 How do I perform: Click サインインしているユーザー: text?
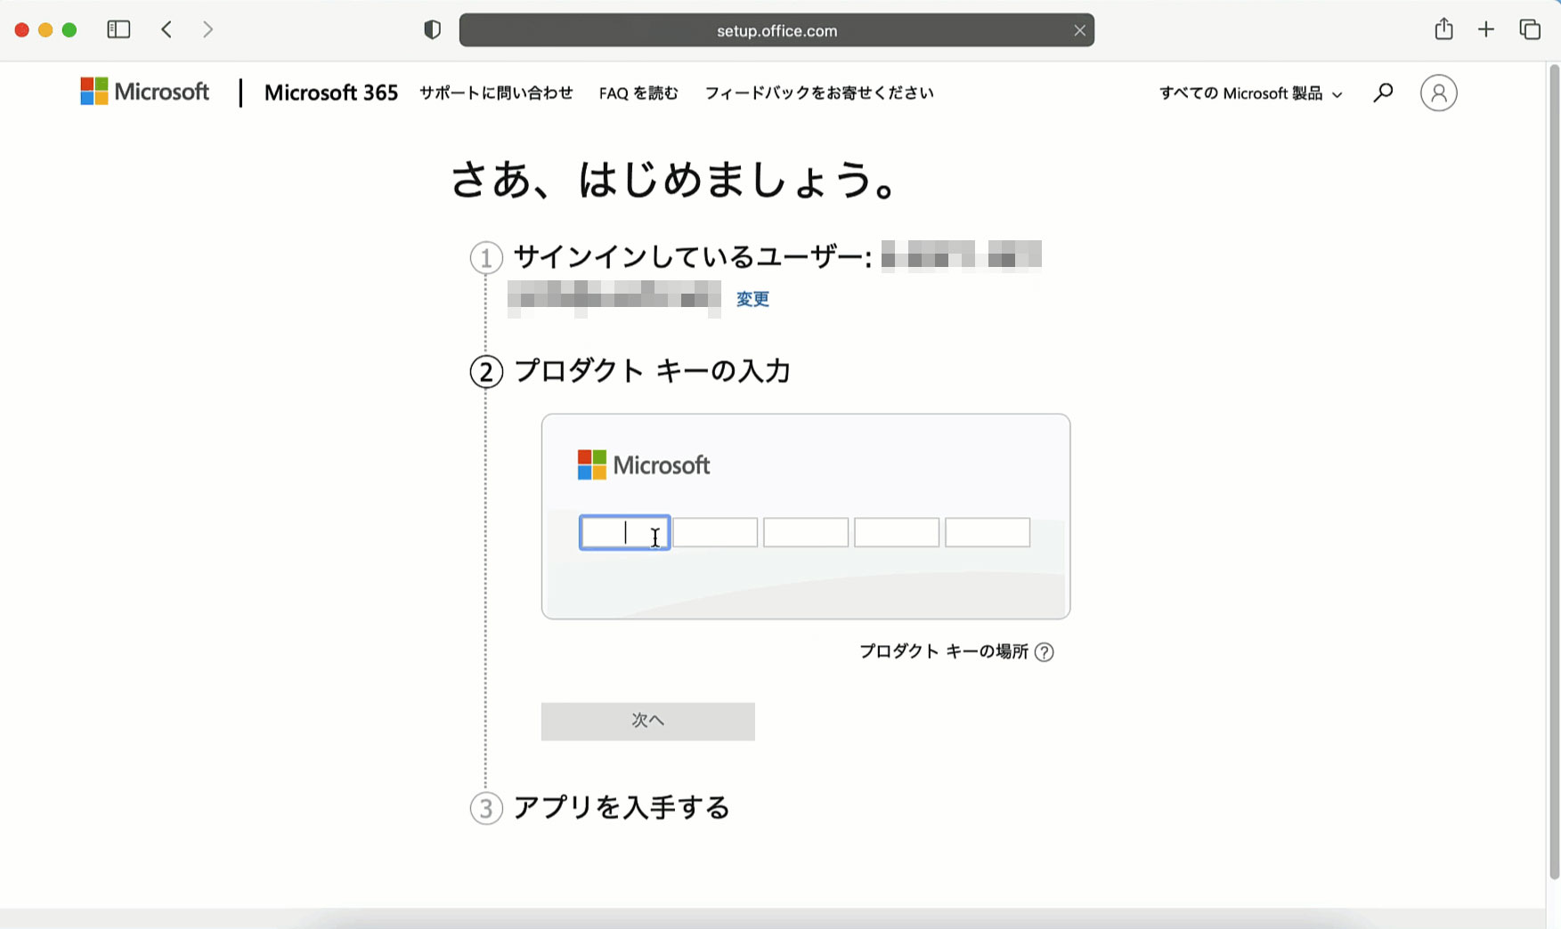[x=693, y=256]
